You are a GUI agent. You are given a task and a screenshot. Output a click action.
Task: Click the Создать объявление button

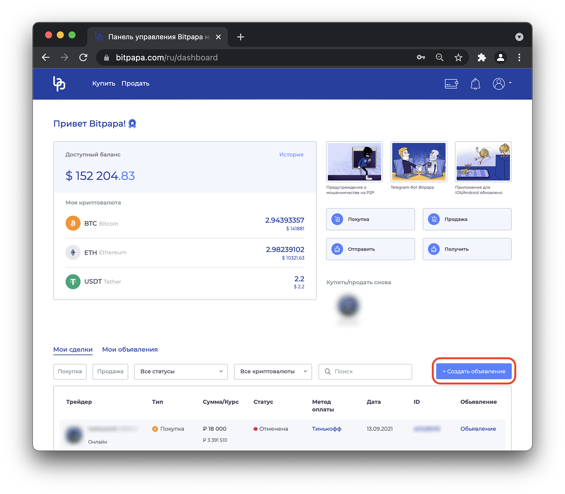click(474, 371)
